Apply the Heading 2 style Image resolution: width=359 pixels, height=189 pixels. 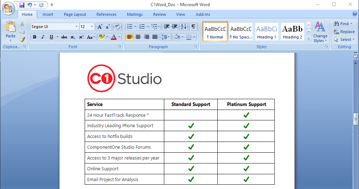tap(292, 32)
